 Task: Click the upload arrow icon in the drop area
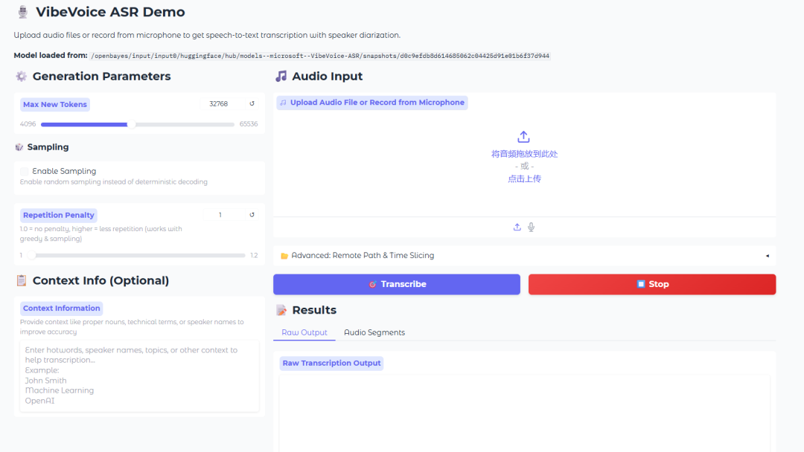click(x=523, y=137)
